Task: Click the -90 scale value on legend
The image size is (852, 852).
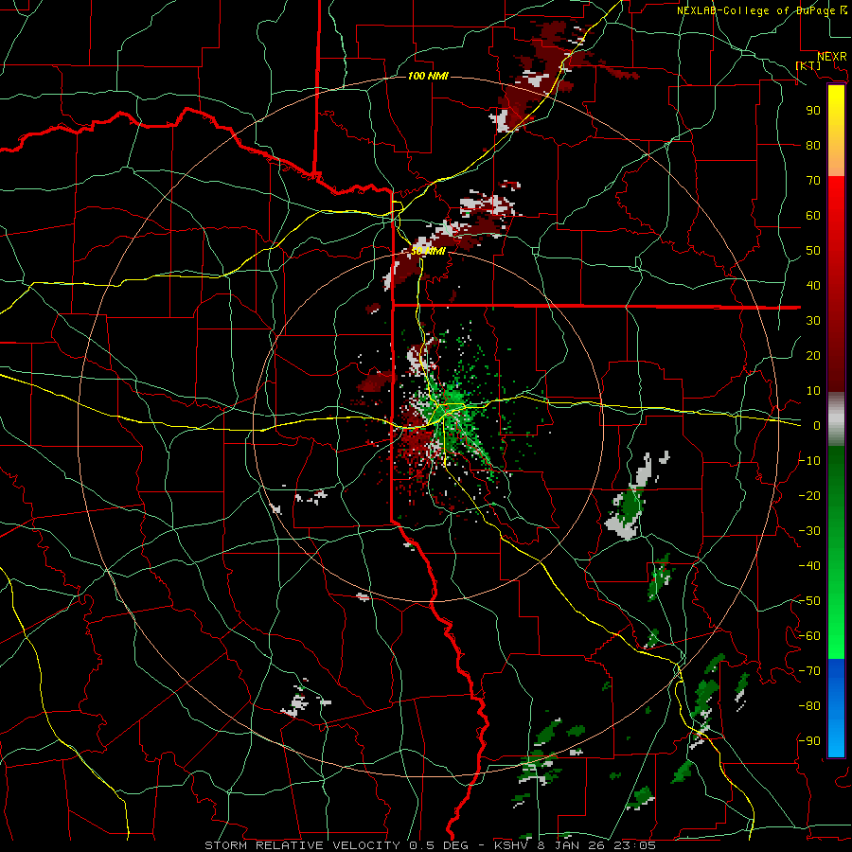Action: click(x=809, y=741)
